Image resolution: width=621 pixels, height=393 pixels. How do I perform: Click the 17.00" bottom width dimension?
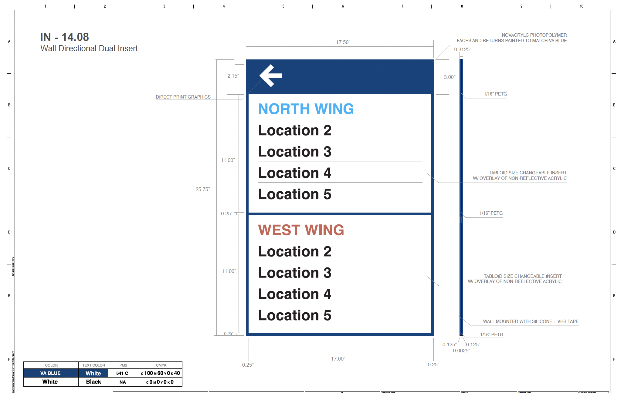tap(338, 359)
